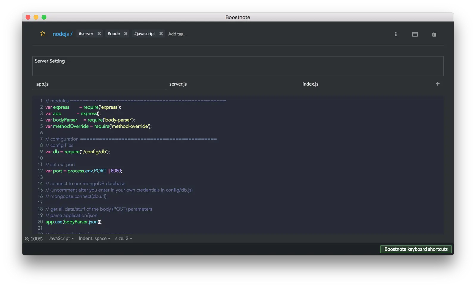Click the zoom magnifier icon at 100%
Viewport: 476px width, 287px height.
pos(27,239)
